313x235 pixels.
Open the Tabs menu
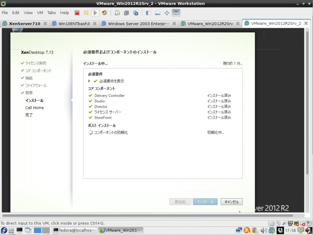51,13
